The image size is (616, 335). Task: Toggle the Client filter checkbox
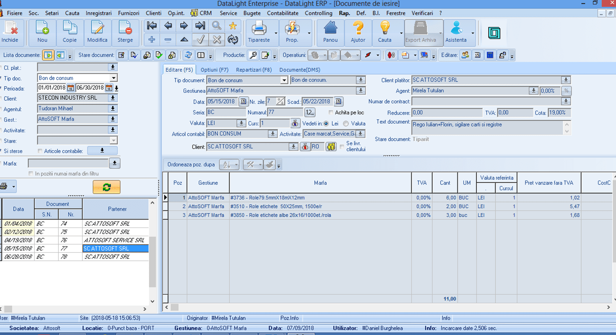[0, 98]
